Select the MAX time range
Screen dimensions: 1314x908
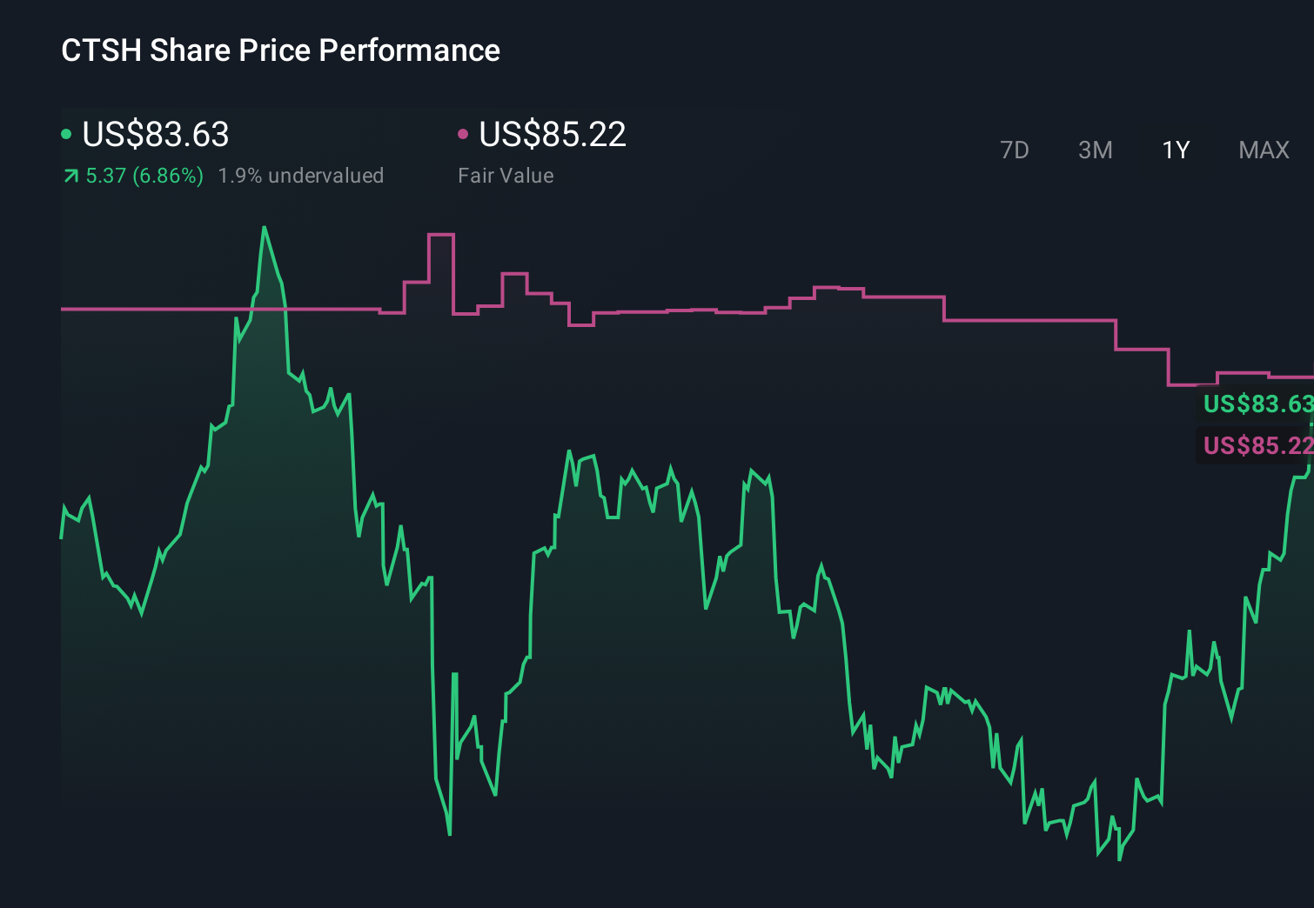(1263, 150)
